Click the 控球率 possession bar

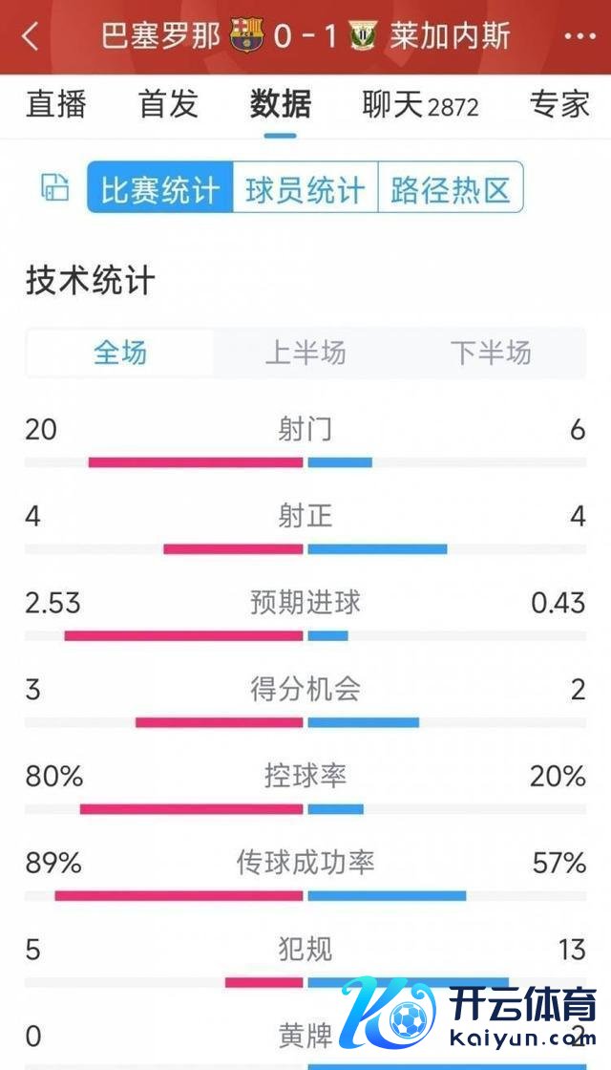[305, 809]
